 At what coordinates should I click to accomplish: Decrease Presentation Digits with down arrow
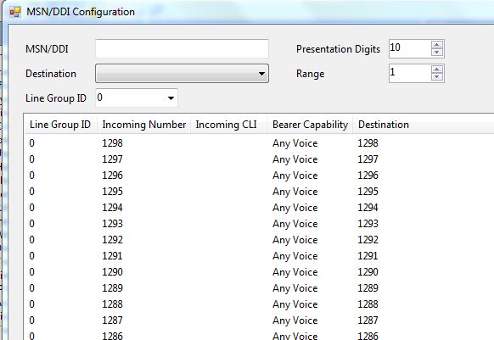[x=436, y=52]
